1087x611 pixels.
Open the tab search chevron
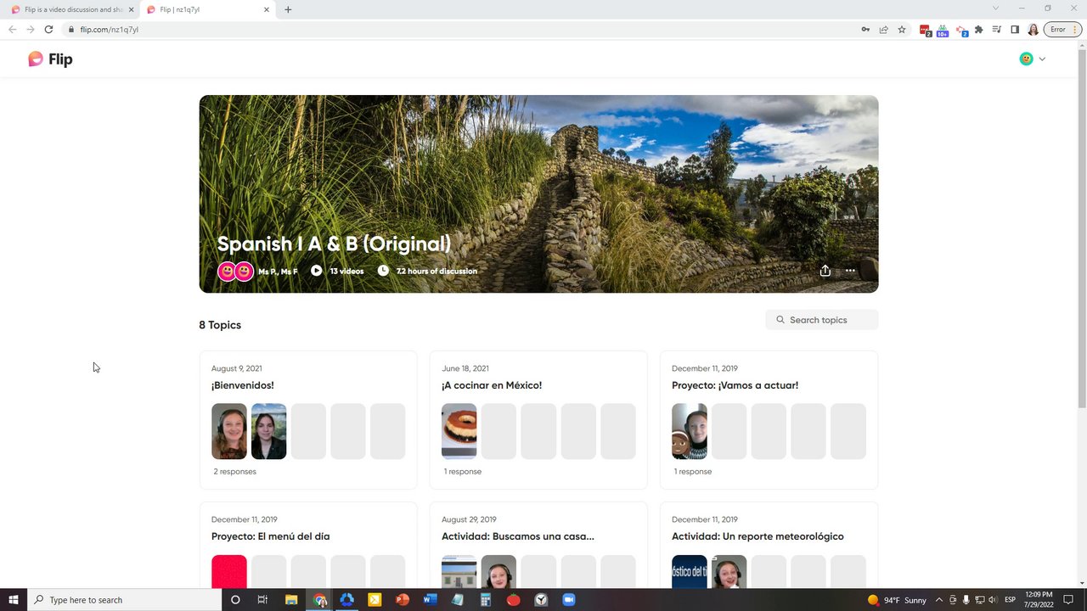point(996,8)
